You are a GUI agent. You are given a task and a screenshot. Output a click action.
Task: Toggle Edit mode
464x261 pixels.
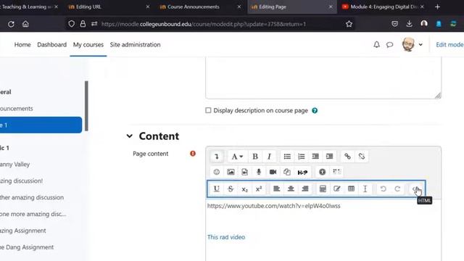tap(449, 45)
